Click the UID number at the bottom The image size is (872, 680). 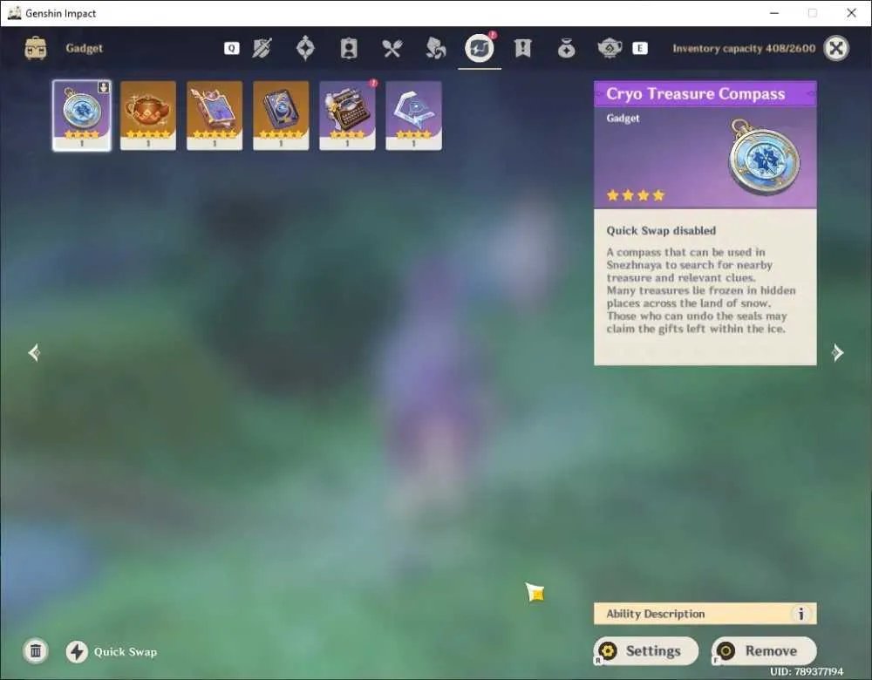pyautogui.click(x=807, y=671)
